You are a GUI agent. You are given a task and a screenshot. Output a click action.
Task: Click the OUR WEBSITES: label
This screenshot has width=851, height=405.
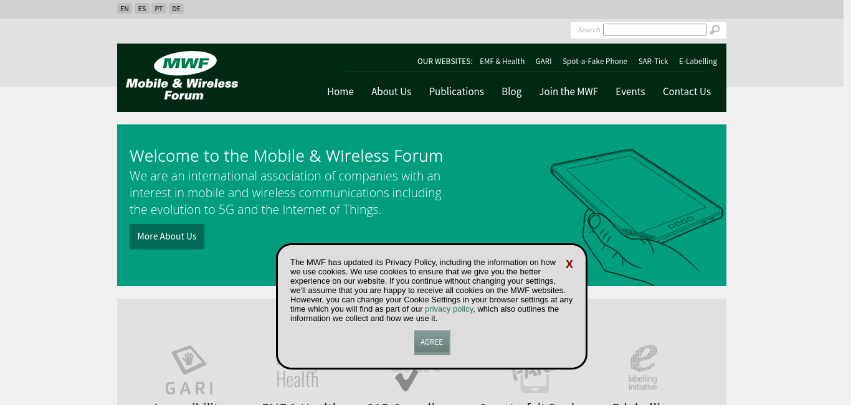[445, 62]
